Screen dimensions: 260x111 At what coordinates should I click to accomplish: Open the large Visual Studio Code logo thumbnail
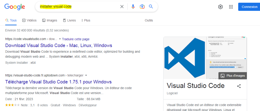pyautogui.click(x=185, y=58)
